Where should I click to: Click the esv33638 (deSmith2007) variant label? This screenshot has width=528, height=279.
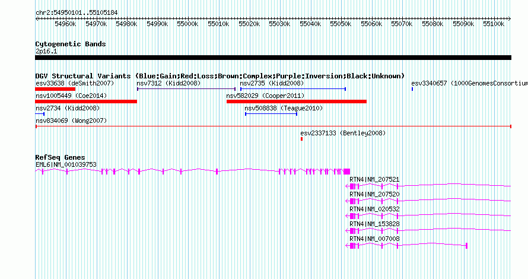point(75,83)
